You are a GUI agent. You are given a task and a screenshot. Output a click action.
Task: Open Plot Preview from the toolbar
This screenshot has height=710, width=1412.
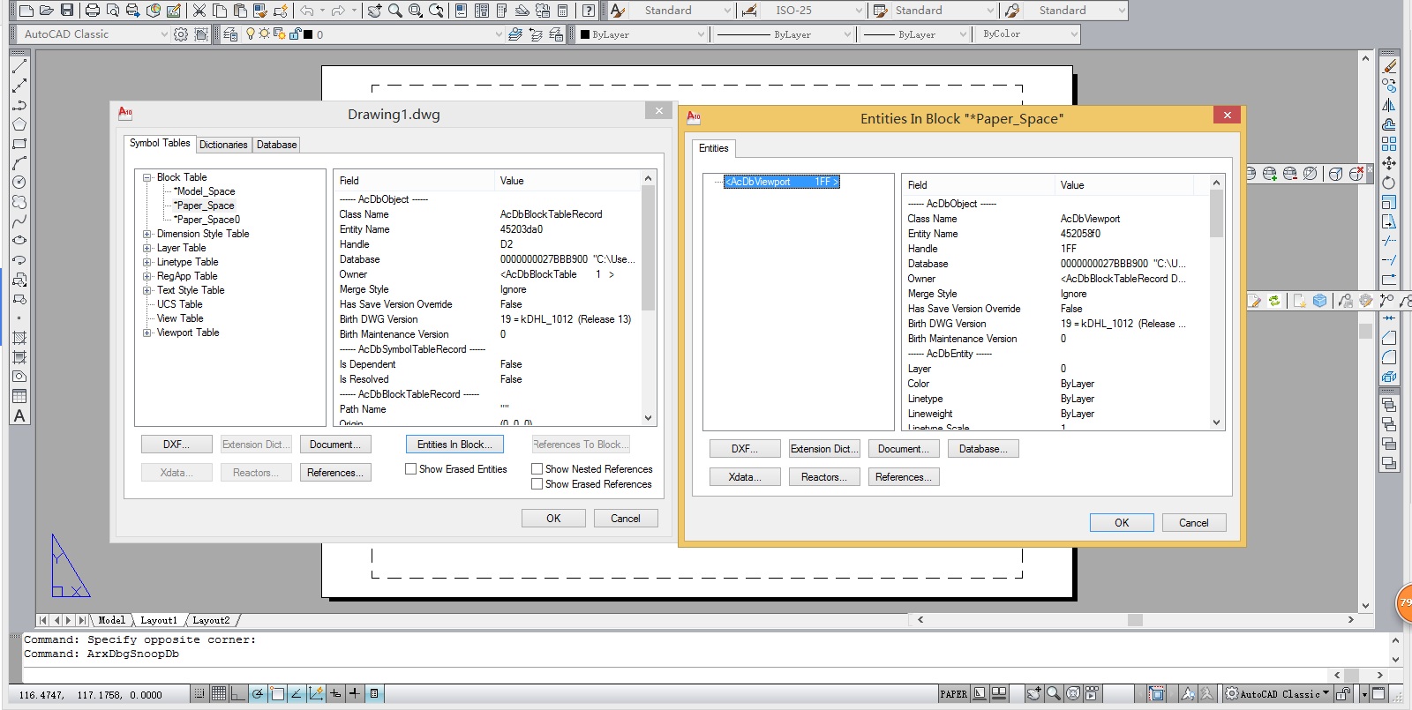click(x=112, y=11)
